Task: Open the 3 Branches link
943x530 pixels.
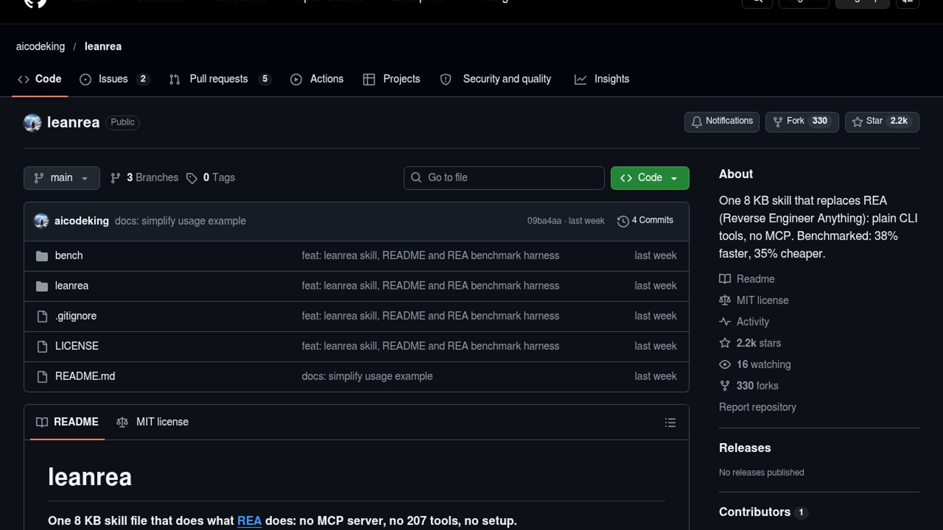Action: pos(144,178)
